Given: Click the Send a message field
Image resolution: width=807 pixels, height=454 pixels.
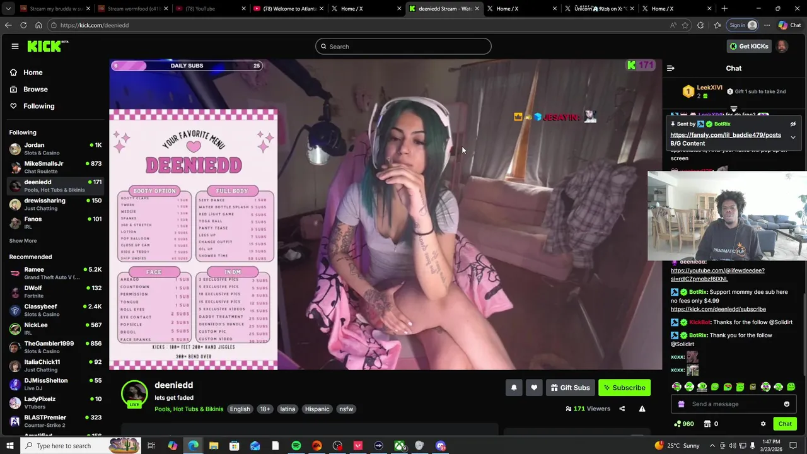Looking at the screenshot, I should 733,404.
